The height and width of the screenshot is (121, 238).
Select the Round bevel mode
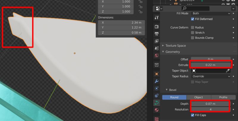(174, 97)
